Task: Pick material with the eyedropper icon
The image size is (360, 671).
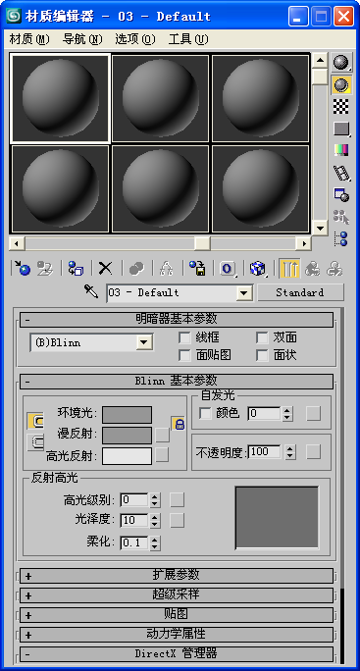Action: pos(91,292)
